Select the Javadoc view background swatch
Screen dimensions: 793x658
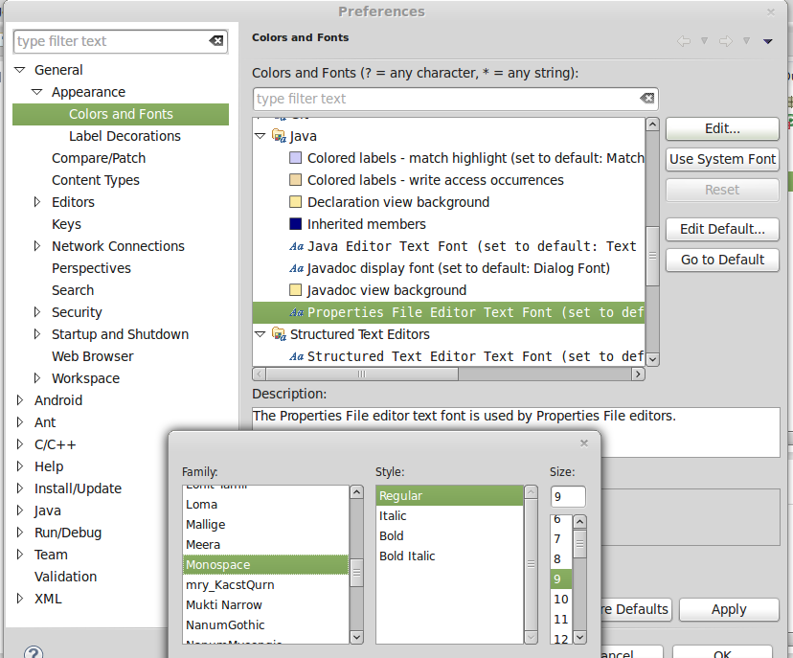[x=295, y=290]
